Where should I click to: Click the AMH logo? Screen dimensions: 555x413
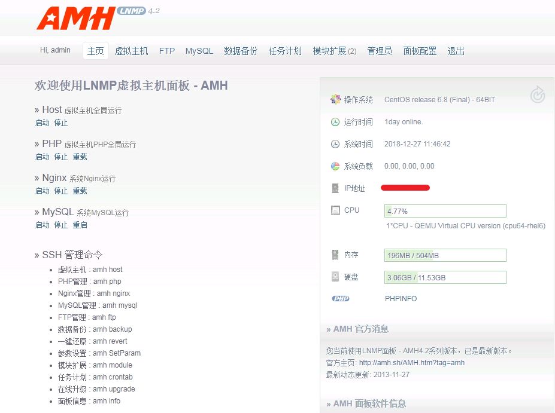tap(76, 18)
